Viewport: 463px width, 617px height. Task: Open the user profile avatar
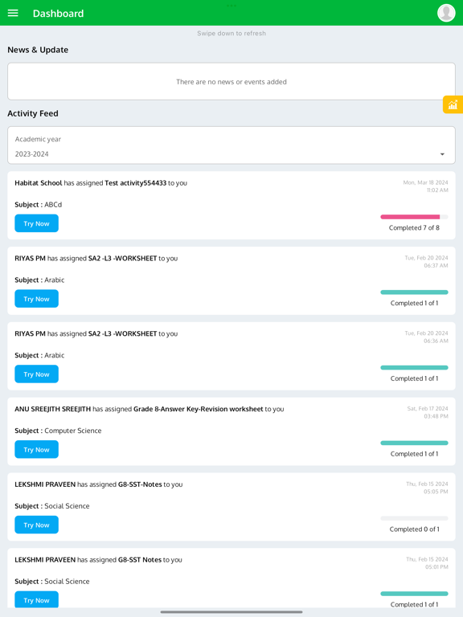tap(446, 13)
